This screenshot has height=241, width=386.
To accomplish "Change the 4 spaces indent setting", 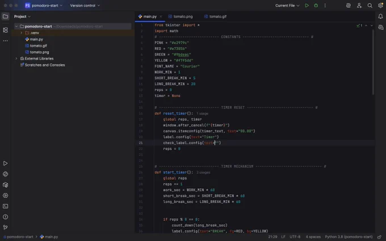I will pos(313,237).
